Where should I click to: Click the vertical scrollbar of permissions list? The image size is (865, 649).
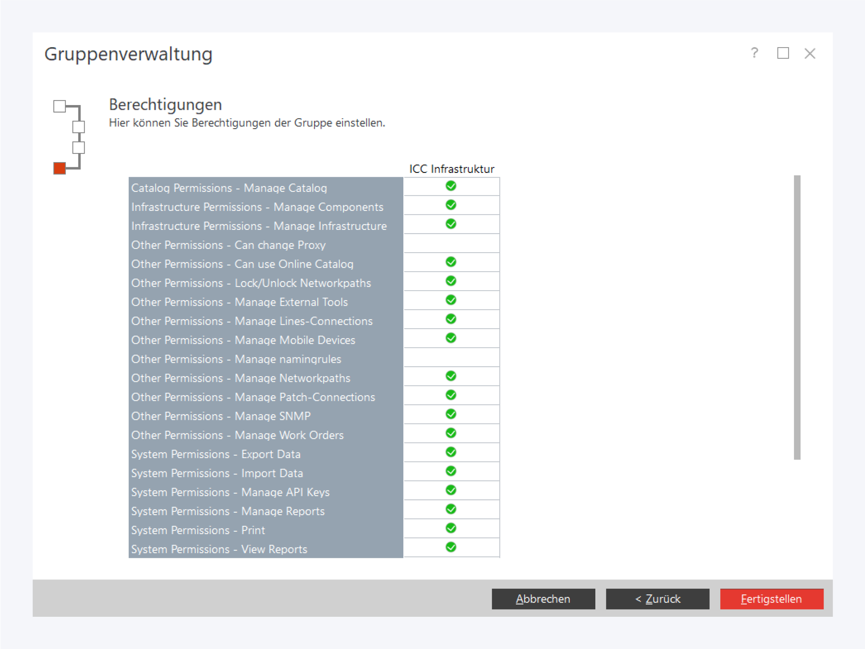point(797,317)
